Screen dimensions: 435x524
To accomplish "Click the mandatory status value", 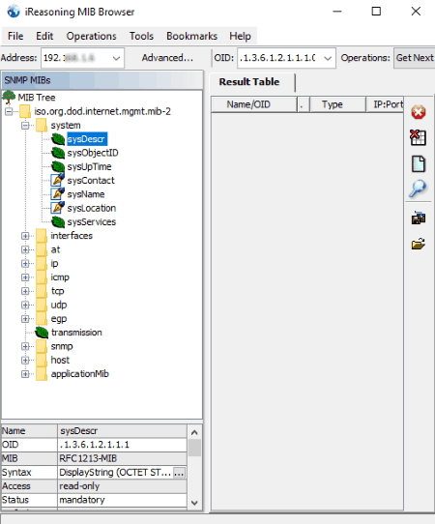I will (x=122, y=500).
